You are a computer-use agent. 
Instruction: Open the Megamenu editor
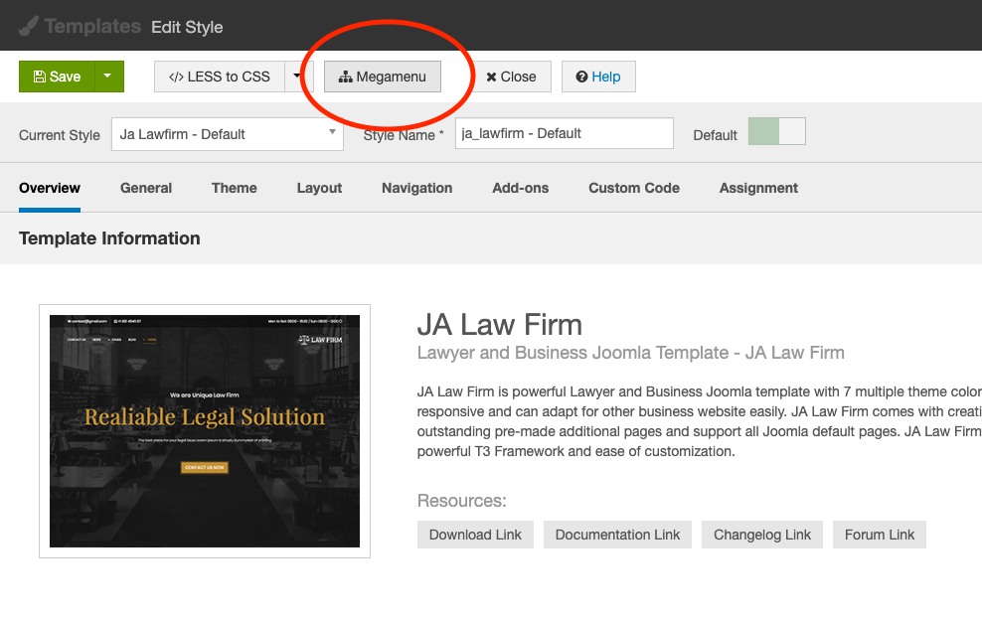click(x=383, y=77)
